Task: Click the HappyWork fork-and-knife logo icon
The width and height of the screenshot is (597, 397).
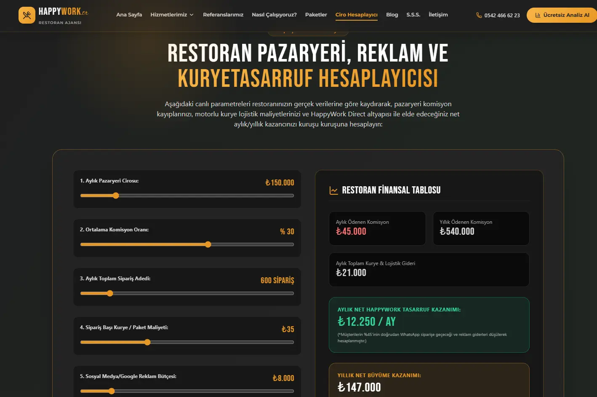Action: tap(27, 15)
